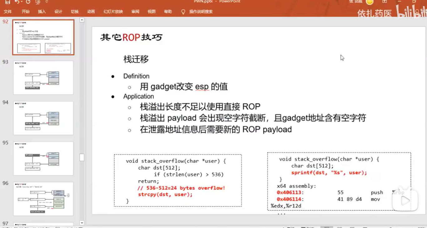Open the 幻灯片放映 ribbon tab
The image size is (427, 228).
[113, 12]
